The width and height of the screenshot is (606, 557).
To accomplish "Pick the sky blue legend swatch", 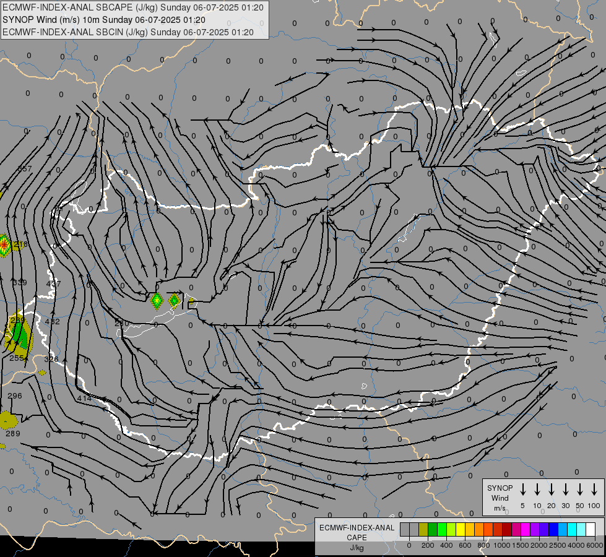I will (562, 529).
